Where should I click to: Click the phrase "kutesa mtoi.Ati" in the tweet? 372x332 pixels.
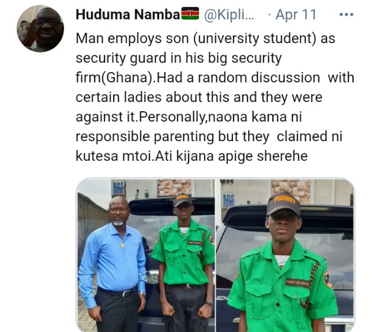point(123,156)
